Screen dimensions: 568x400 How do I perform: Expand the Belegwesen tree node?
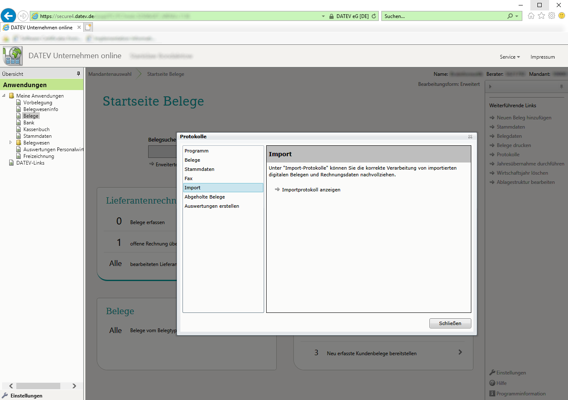click(10, 142)
